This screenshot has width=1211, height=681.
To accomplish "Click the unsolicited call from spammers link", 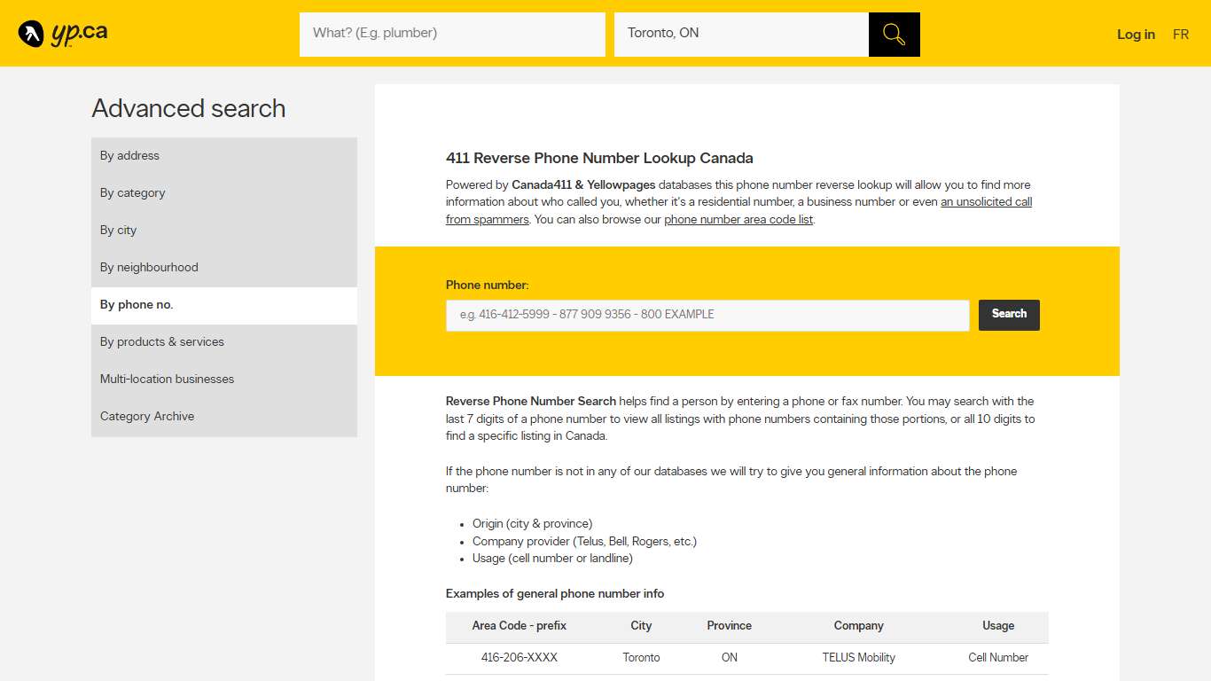I will click(x=986, y=201).
